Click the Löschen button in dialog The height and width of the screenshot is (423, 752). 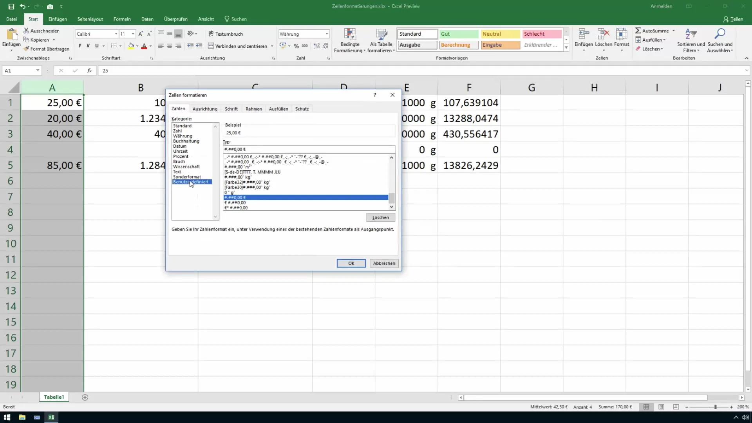tap(380, 217)
